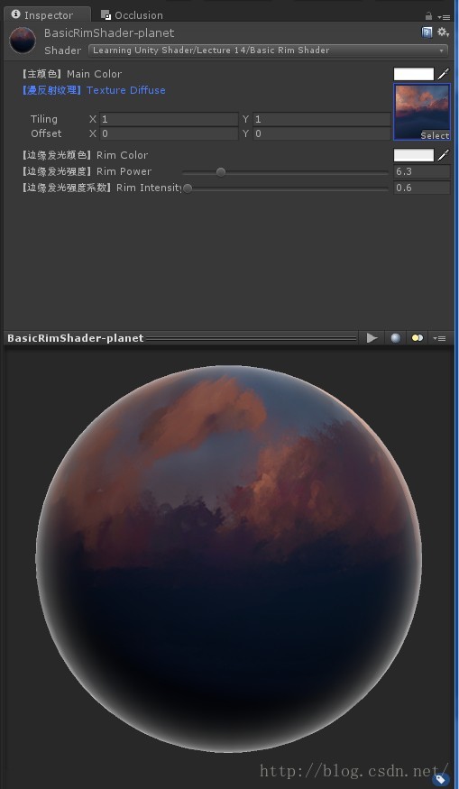The image size is (459, 789).
Task: Click the Rim Color property label
Action: click(x=84, y=155)
